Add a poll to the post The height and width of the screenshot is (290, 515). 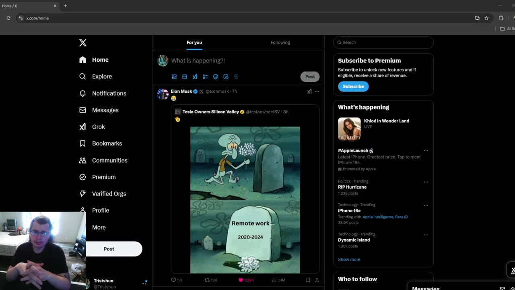click(205, 77)
